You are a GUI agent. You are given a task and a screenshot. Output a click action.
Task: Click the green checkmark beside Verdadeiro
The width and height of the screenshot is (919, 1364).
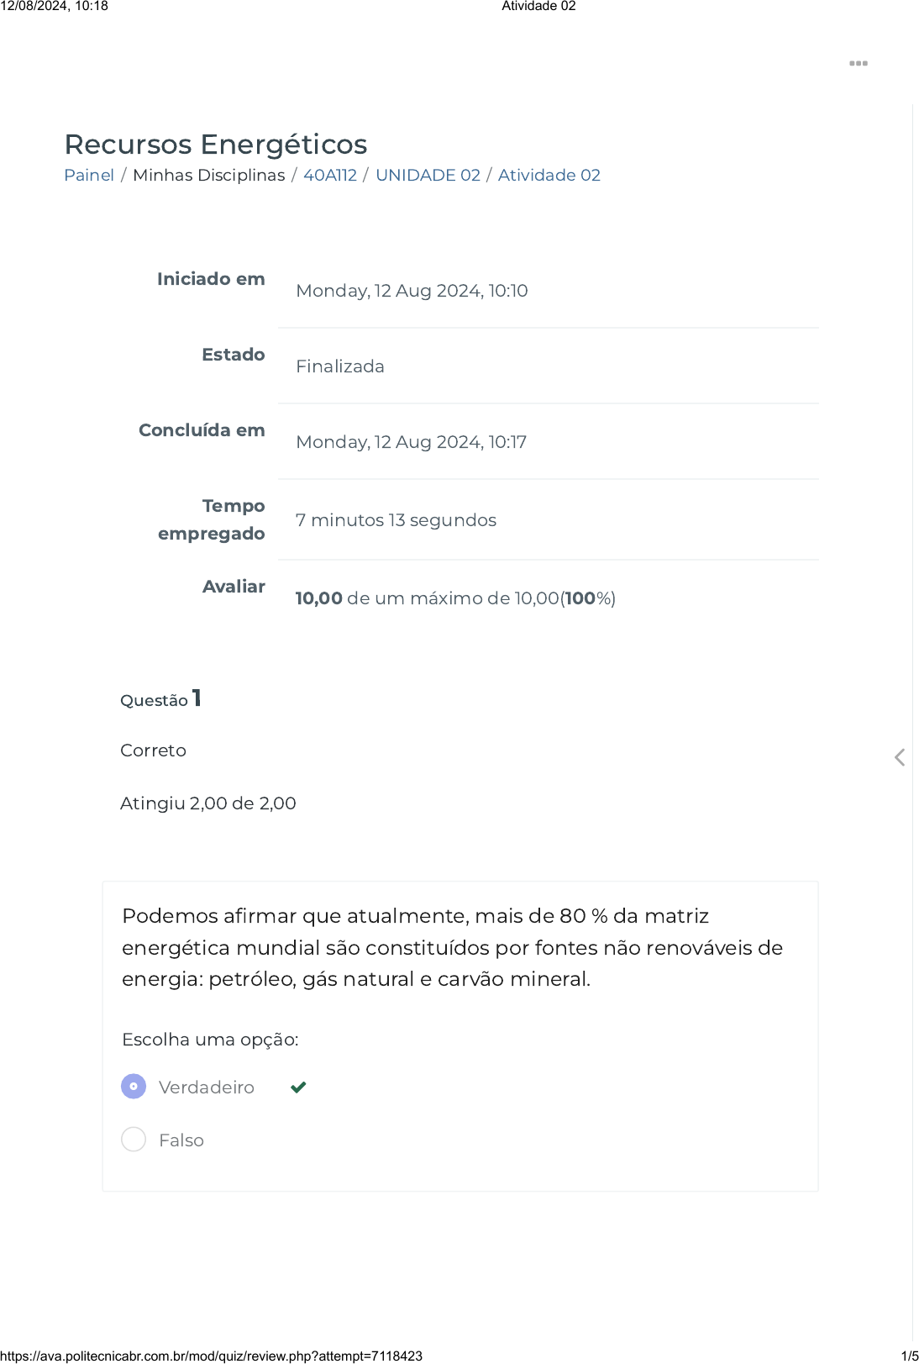[x=298, y=1088]
